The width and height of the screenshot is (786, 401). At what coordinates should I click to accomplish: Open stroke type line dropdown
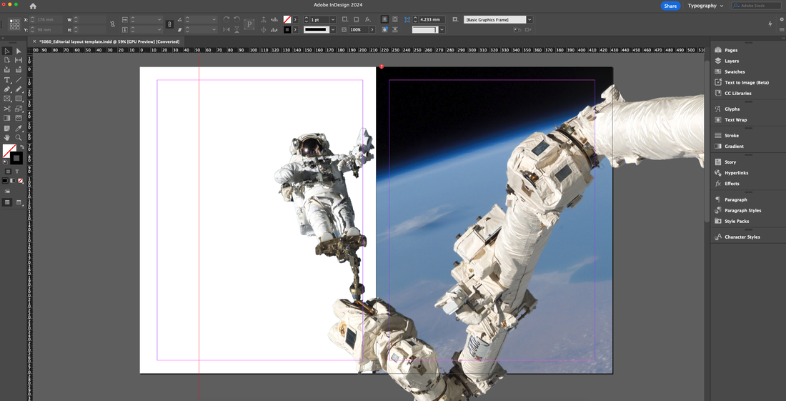point(333,29)
